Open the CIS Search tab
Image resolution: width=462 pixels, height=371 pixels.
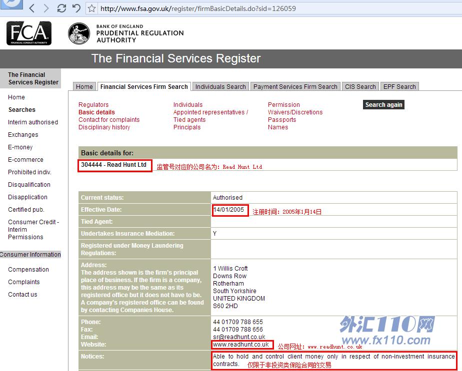[x=360, y=86]
